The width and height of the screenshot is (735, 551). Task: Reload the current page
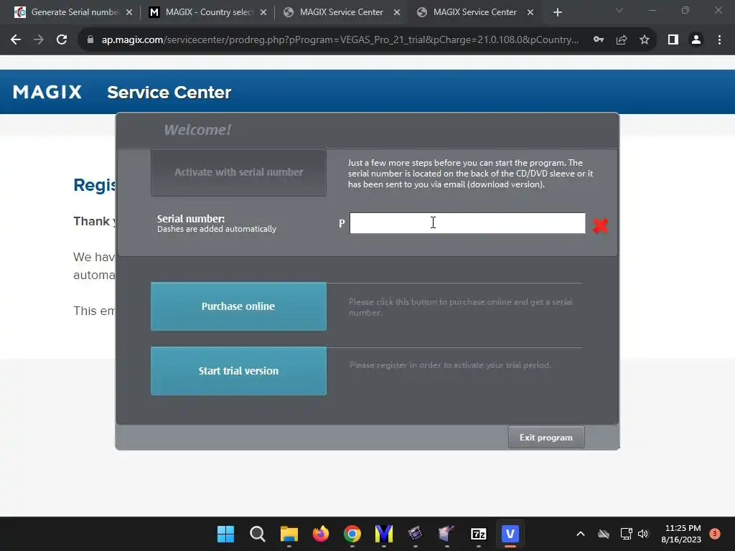(x=62, y=40)
